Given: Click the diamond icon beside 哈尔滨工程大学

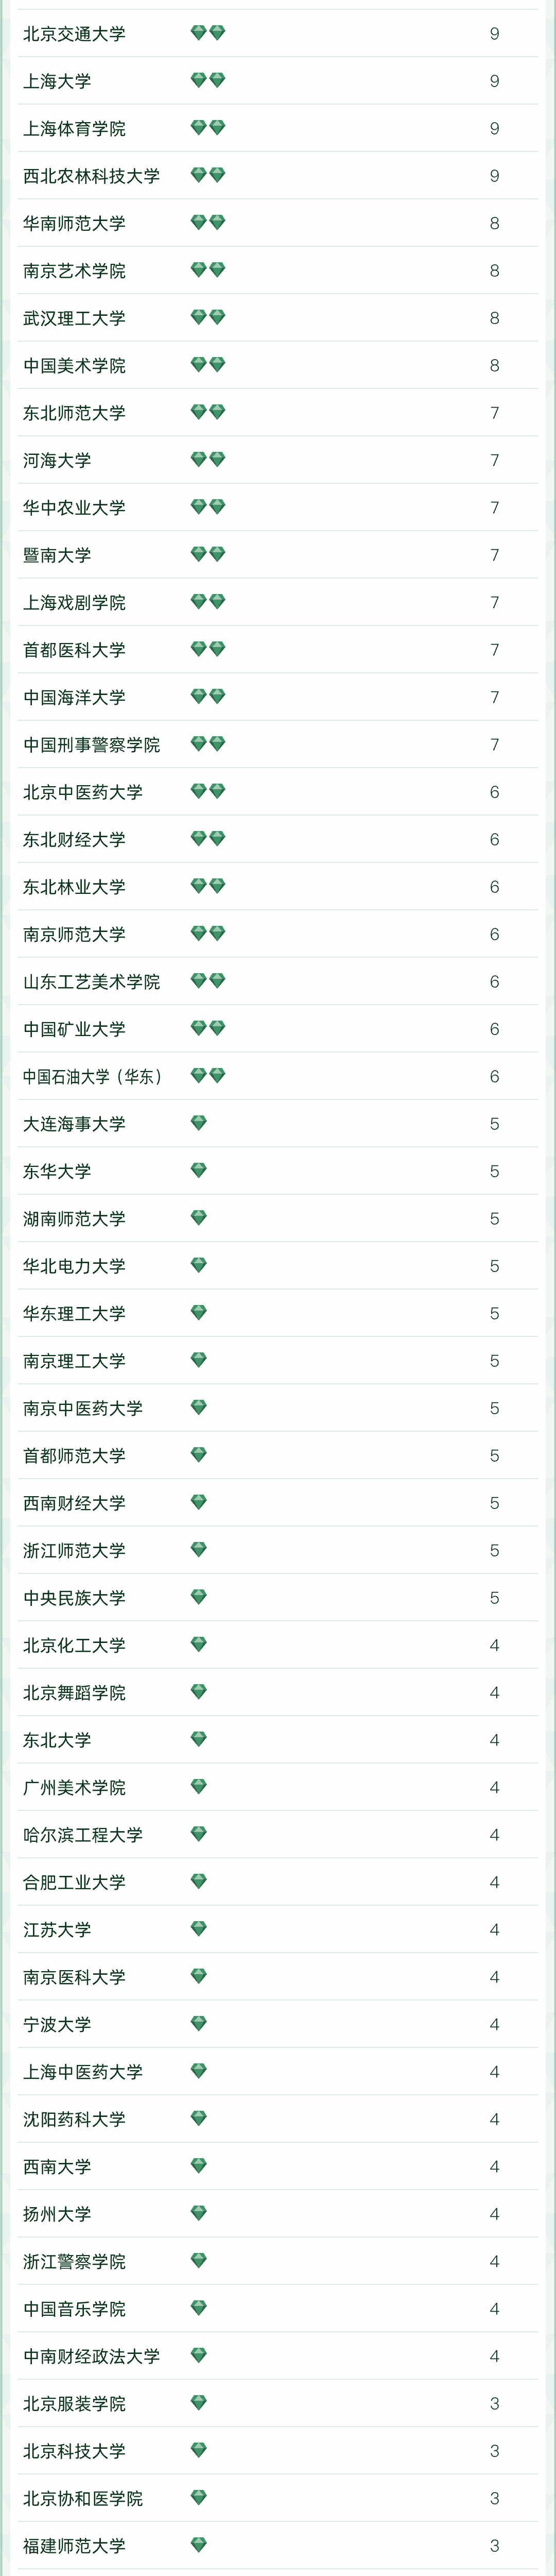Looking at the screenshot, I should click(x=199, y=1834).
